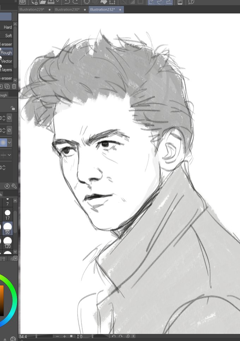The height and width of the screenshot is (341, 240).
Task: Toggle the tool property lock icon
Action: 13,108
